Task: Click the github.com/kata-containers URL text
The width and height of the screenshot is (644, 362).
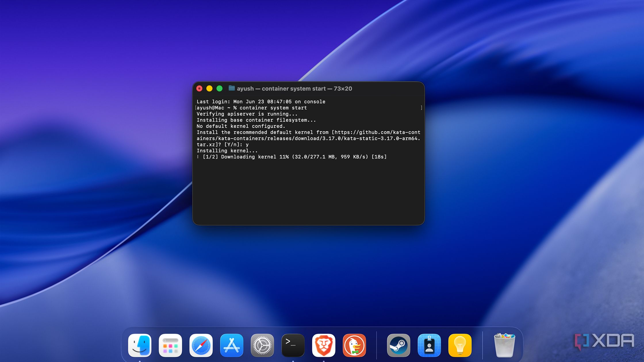Action: [308, 138]
